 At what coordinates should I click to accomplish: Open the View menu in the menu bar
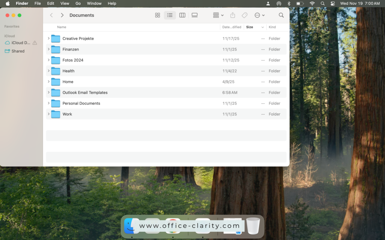tap(65, 3)
